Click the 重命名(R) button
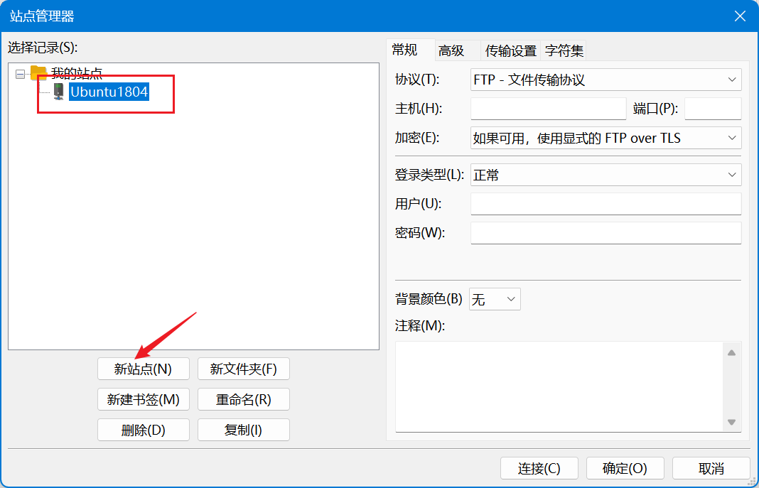Screen dimensions: 759x488 point(244,399)
